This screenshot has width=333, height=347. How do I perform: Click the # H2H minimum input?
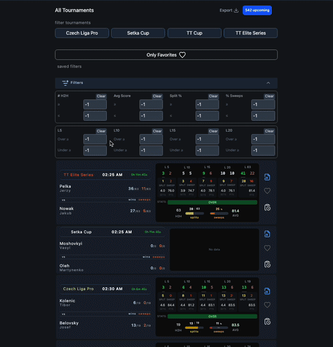point(95,105)
